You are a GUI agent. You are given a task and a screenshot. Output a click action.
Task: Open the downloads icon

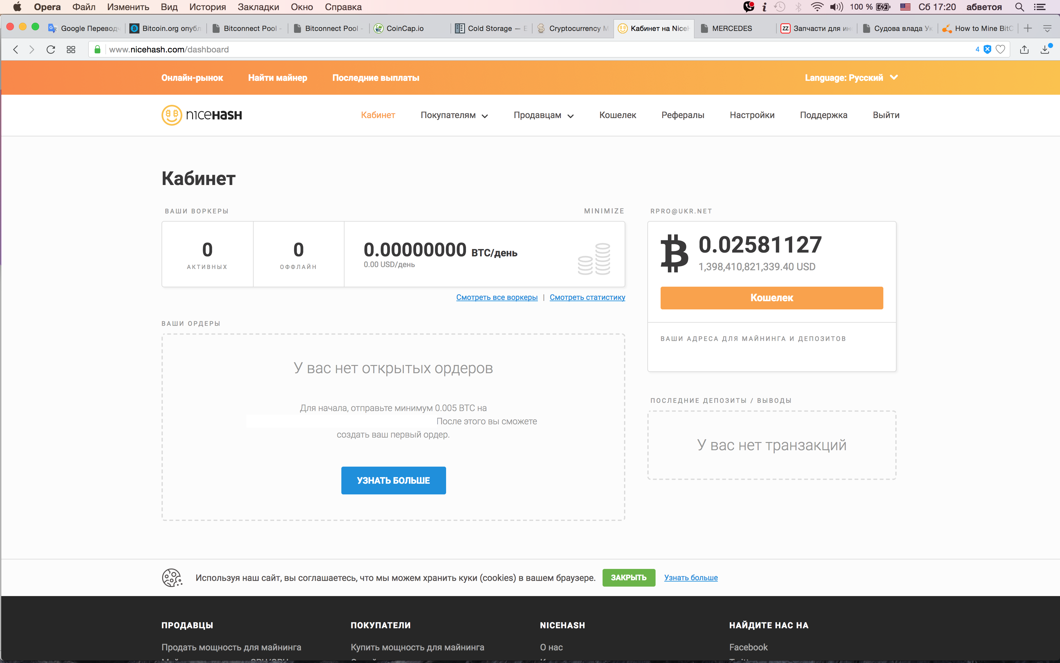(x=1045, y=50)
